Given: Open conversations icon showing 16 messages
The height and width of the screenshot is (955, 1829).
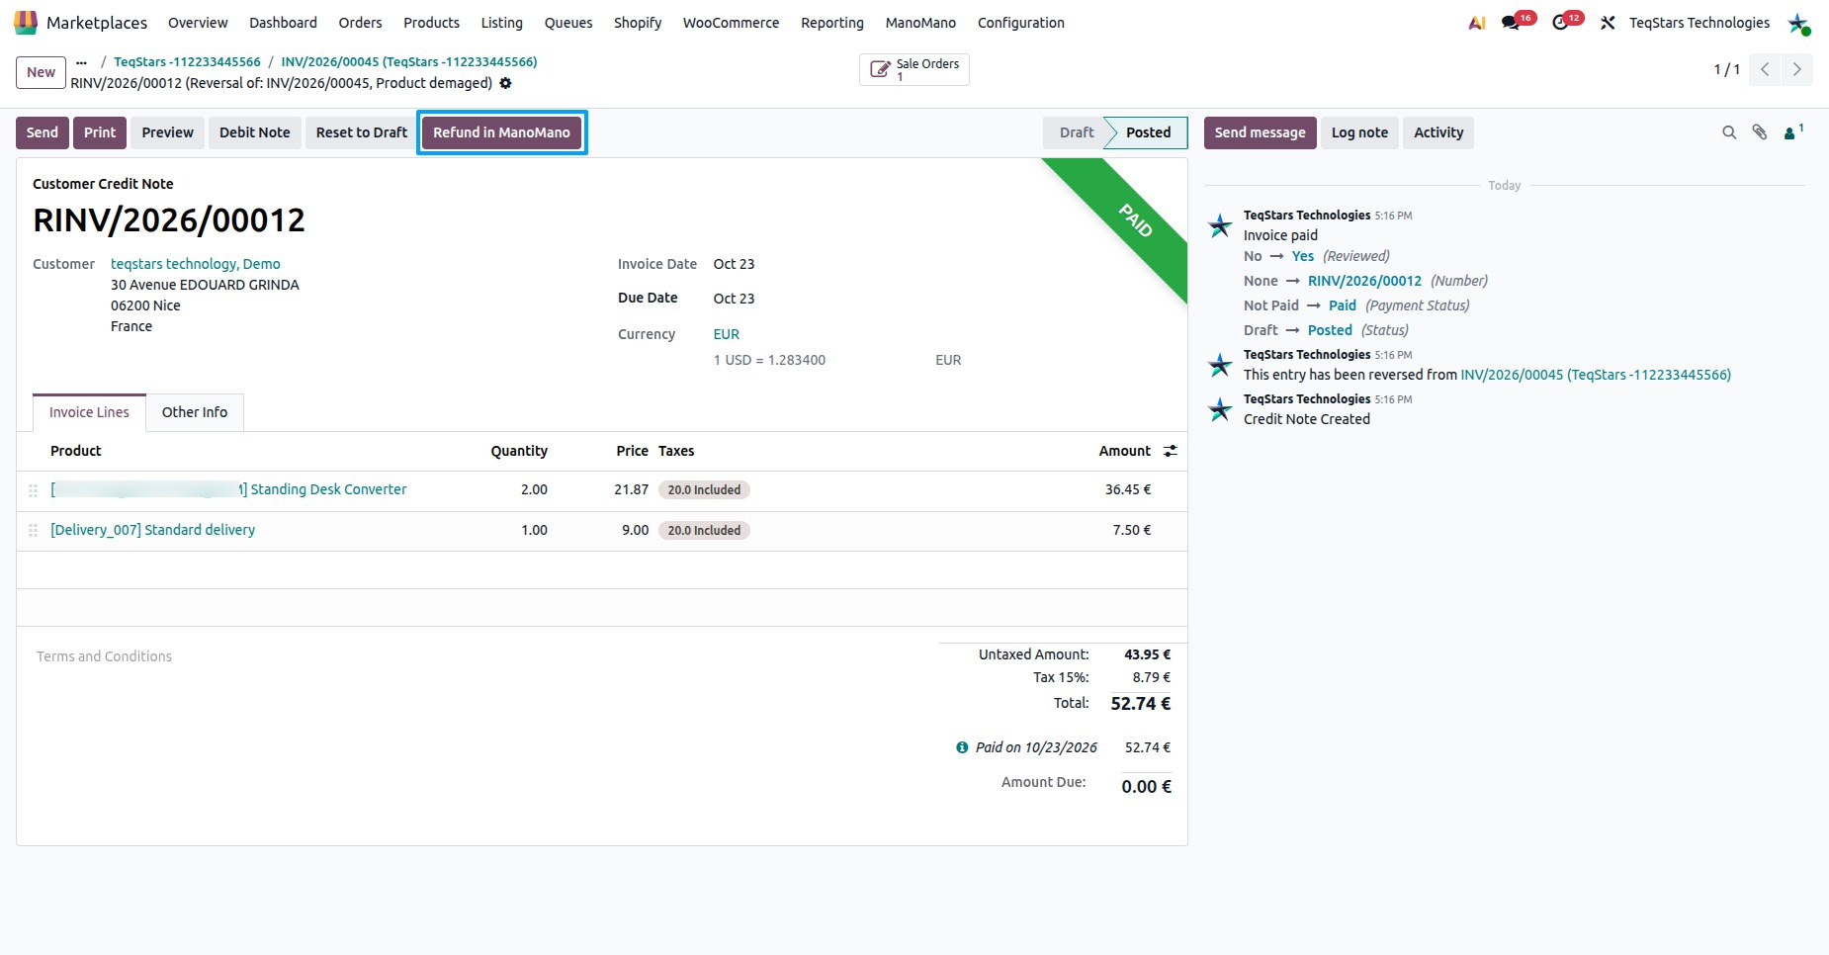Looking at the screenshot, I should [x=1511, y=23].
